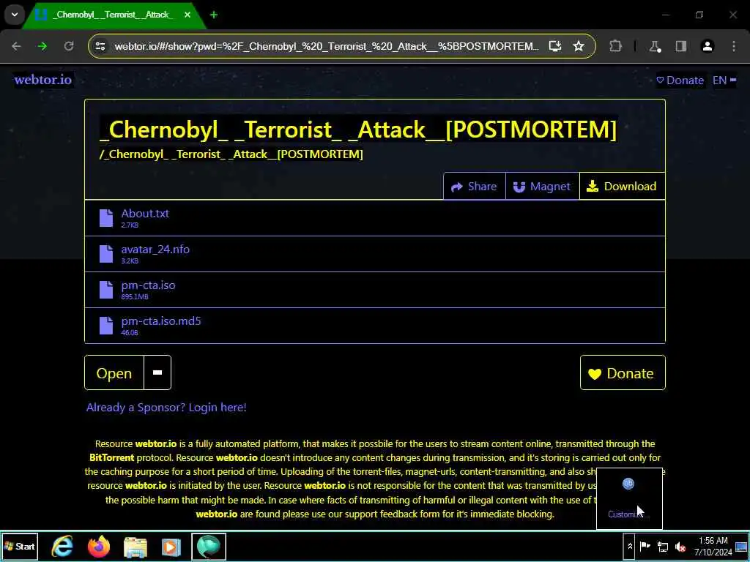The width and height of the screenshot is (750, 562).
Task: Click the Open button
Action: click(114, 372)
